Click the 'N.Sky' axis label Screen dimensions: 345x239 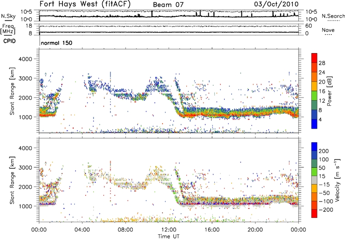coord(8,16)
